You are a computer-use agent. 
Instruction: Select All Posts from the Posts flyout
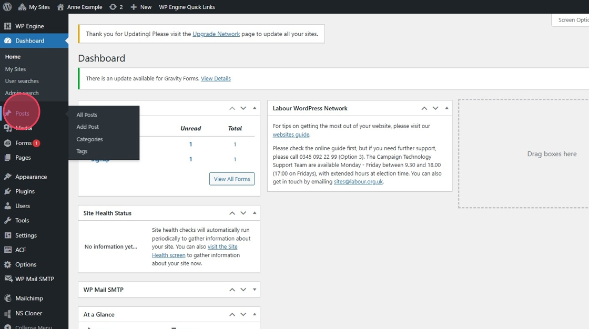87,115
